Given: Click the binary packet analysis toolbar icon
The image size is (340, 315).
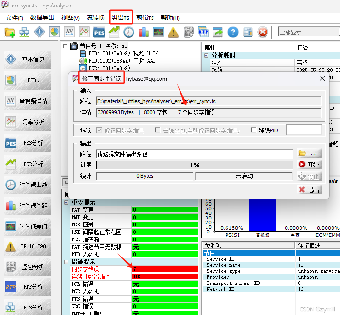Looking at the screenshot, I should point(188,32).
